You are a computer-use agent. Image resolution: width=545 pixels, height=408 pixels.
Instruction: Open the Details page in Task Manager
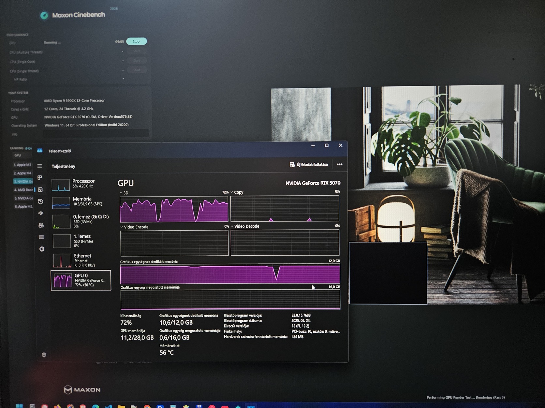point(41,237)
